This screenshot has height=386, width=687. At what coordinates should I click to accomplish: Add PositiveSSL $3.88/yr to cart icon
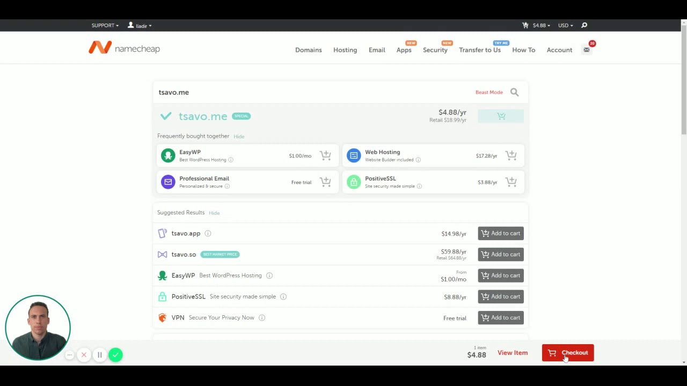pos(511,182)
